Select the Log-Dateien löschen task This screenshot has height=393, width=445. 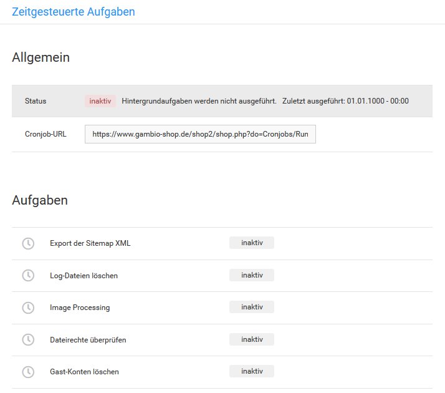pyautogui.click(x=84, y=276)
